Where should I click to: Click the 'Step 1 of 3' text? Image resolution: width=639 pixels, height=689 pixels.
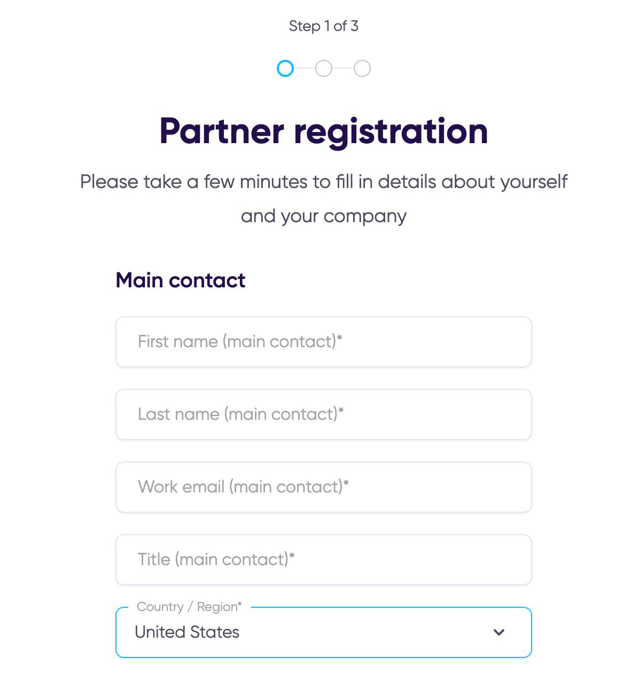324,26
